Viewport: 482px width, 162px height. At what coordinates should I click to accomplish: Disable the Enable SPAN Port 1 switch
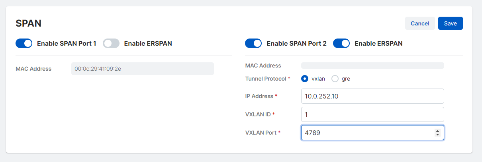[x=24, y=43]
